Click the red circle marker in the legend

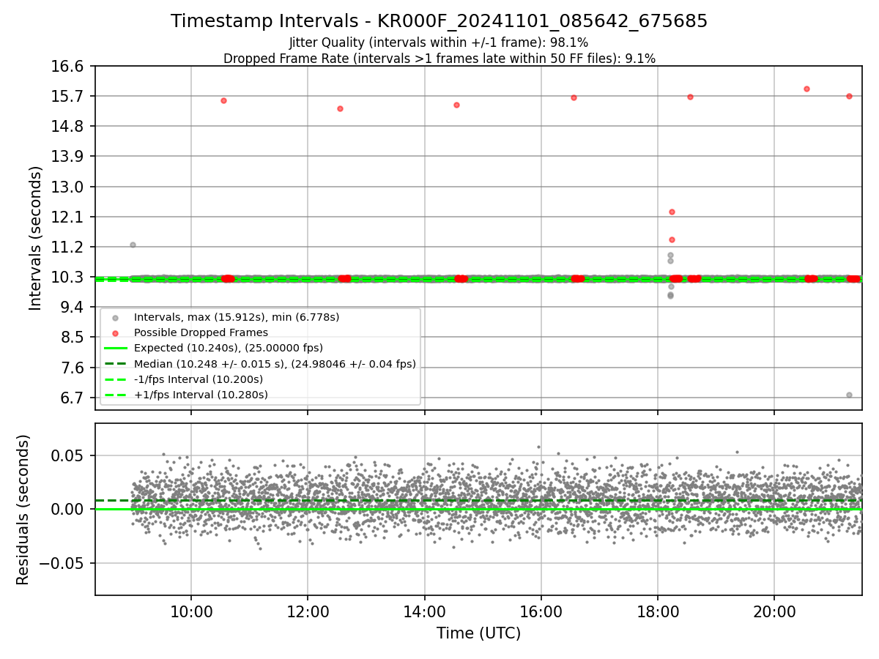pos(115,333)
